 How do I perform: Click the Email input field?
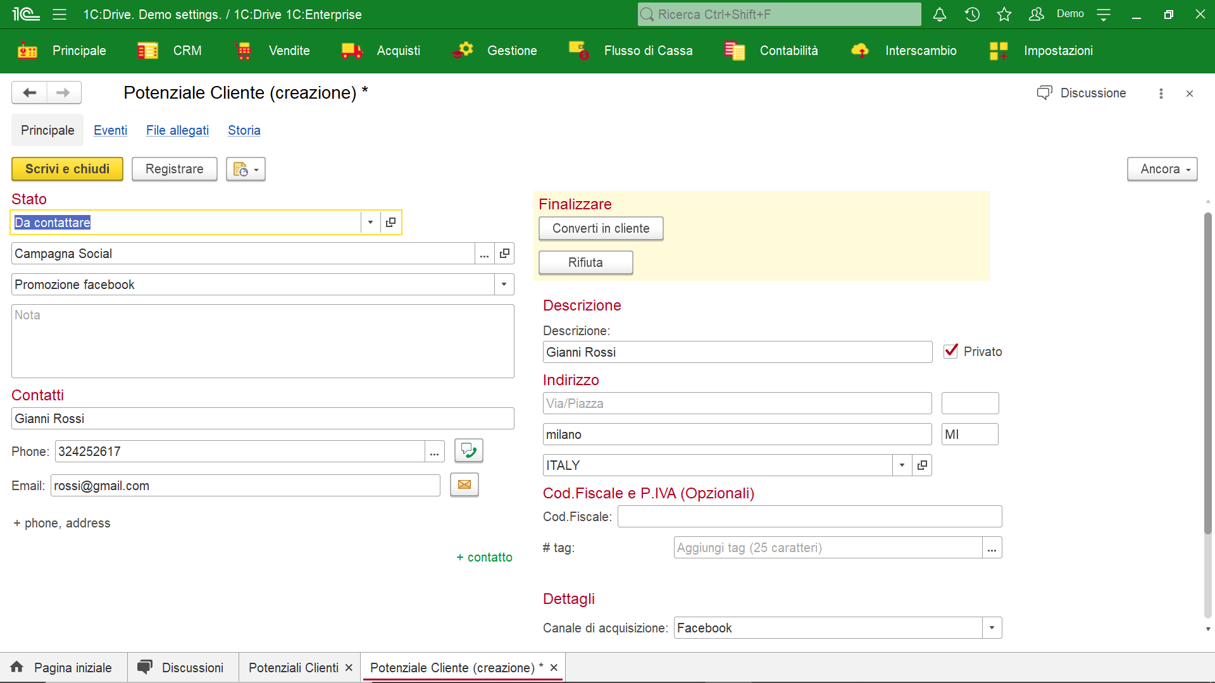click(245, 486)
